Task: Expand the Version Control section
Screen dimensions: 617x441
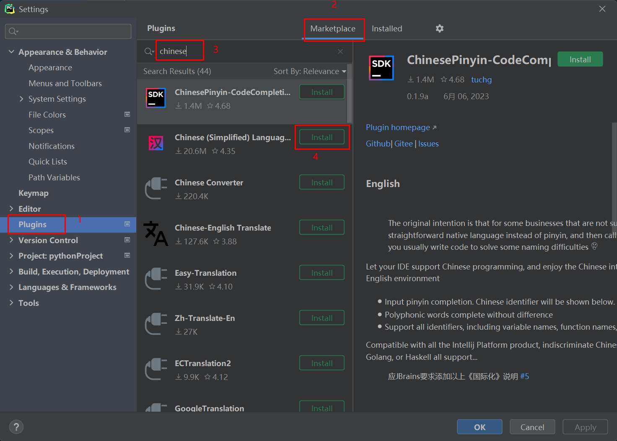Action: point(11,240)
